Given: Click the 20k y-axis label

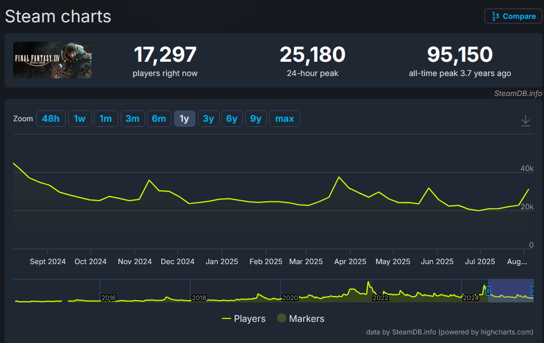Looking at the screenshot, I should (527, 207).
